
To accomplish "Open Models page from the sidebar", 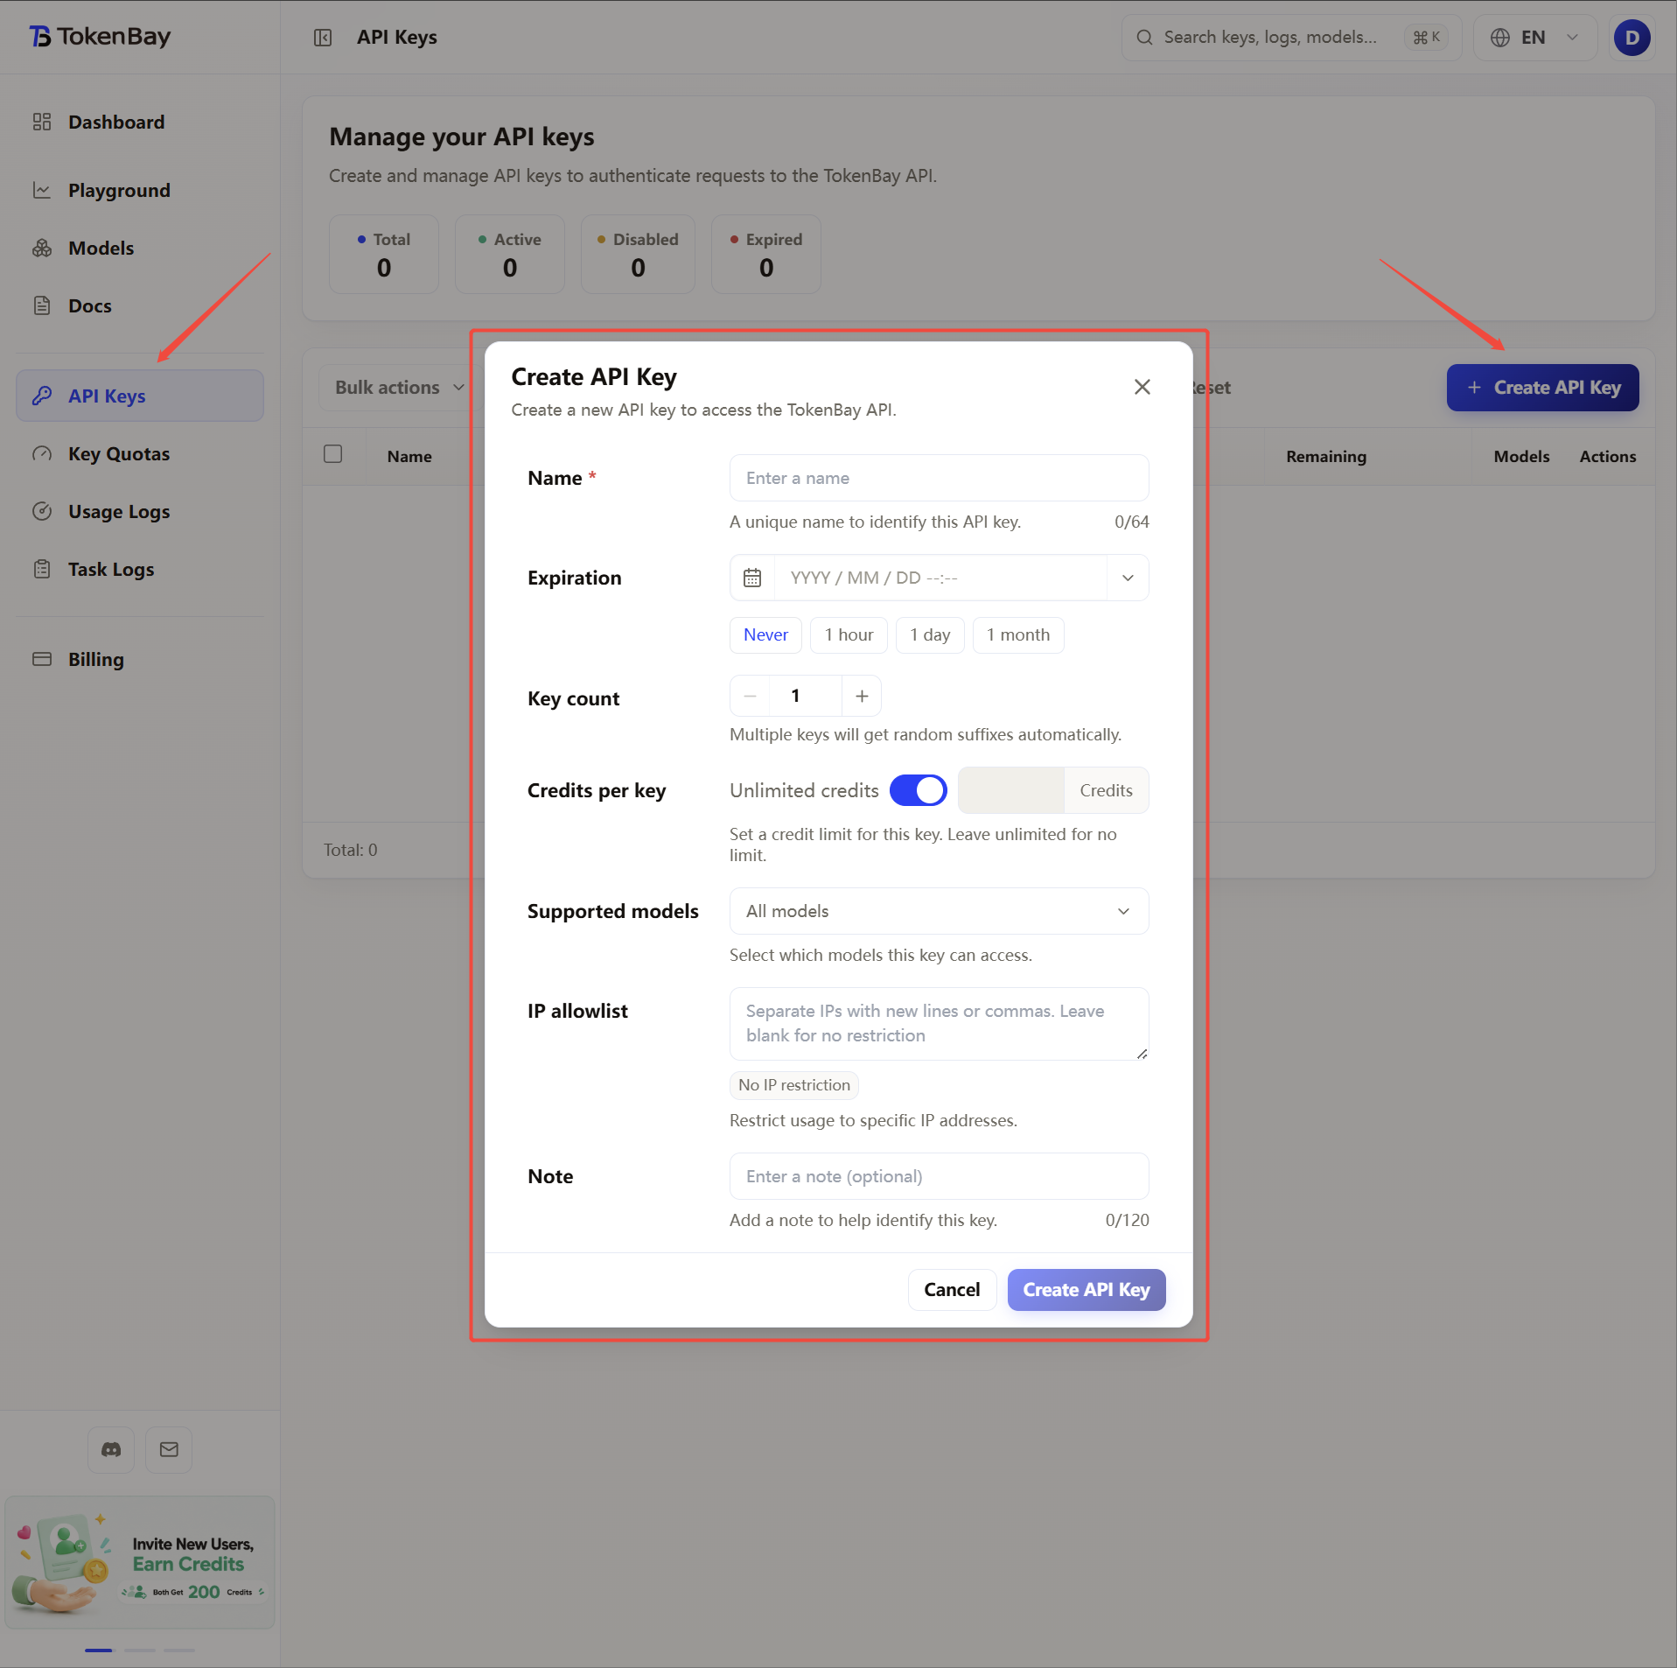I will point(140,248).
